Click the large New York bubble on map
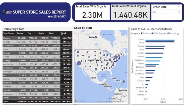This screenshot has height=105, width=184. 116,57
